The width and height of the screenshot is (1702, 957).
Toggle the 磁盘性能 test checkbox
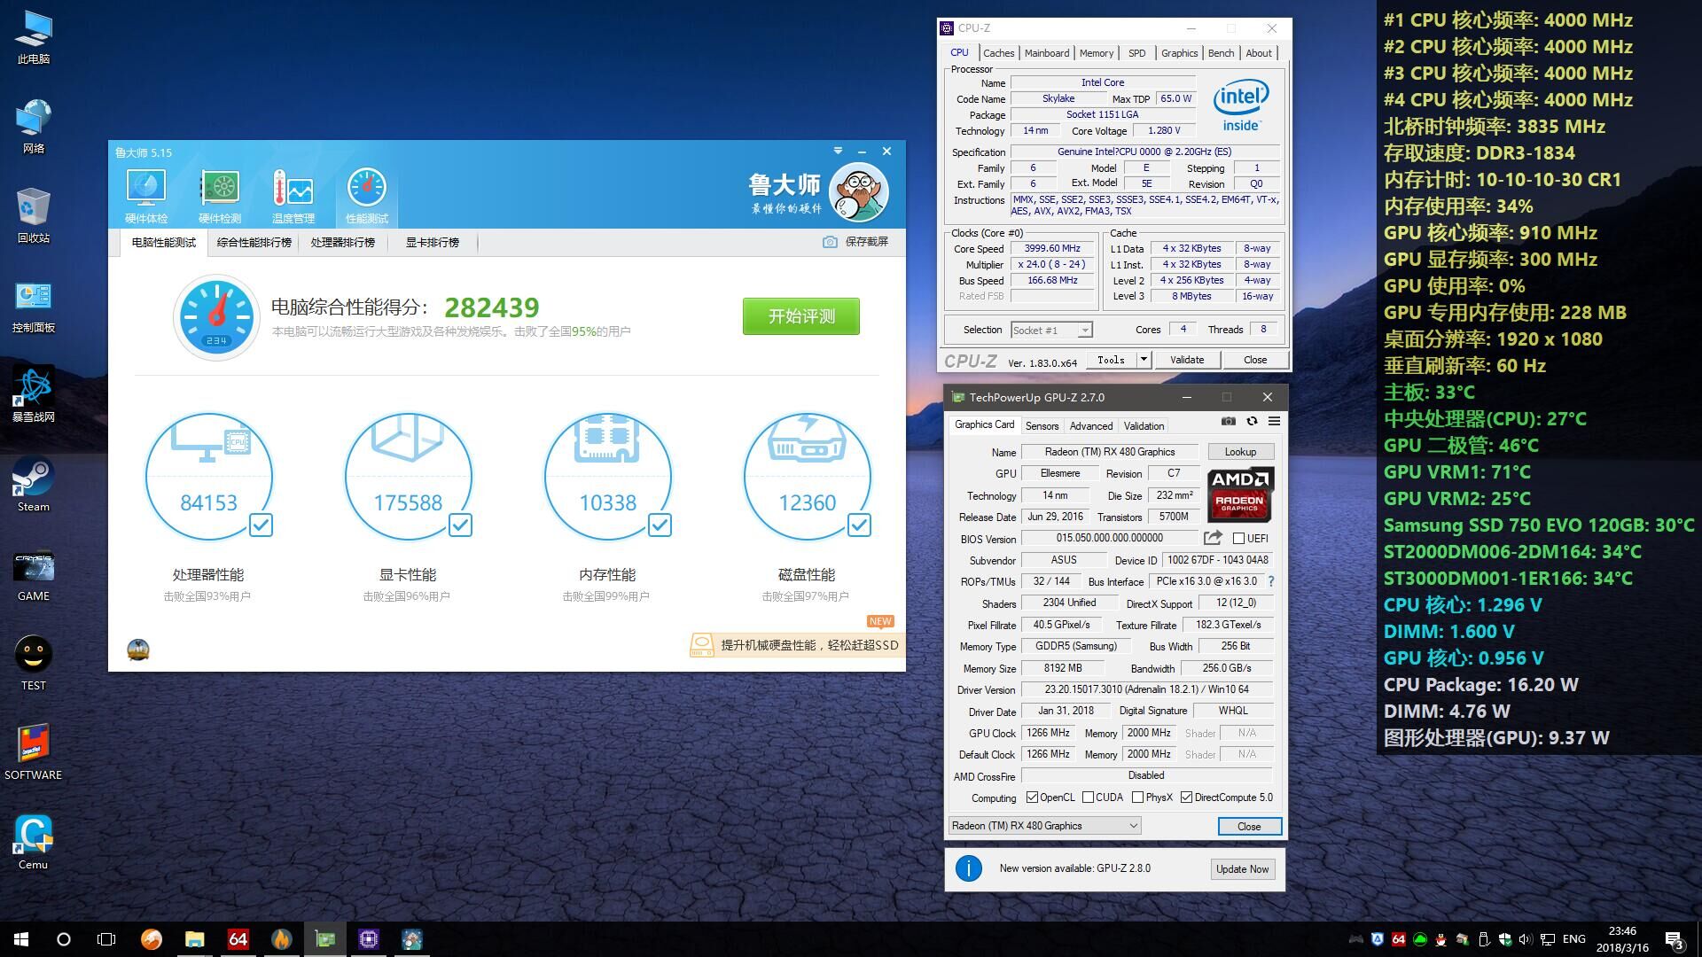coord(859,525)
